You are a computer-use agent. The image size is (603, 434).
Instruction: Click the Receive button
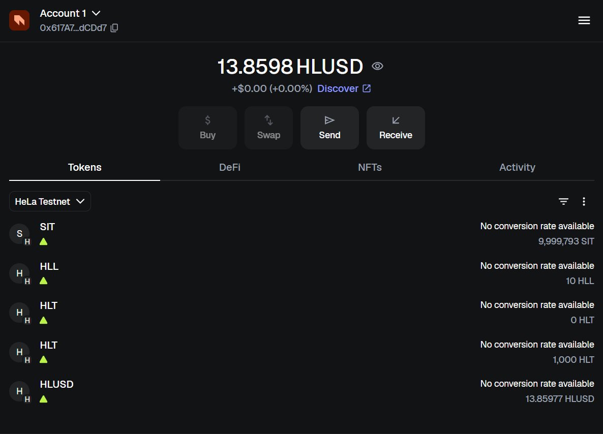(x=396, y=128)
